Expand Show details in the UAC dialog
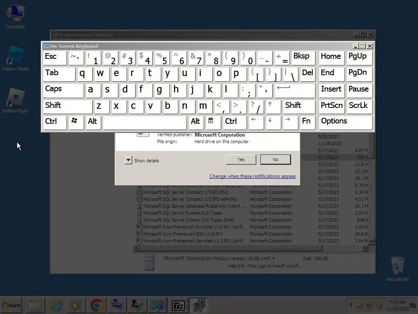The image size is (418, 314). [128, 160]
